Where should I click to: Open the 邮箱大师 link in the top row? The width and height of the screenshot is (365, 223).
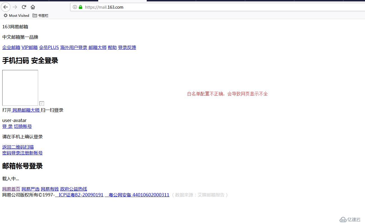(x=98, y=47)
